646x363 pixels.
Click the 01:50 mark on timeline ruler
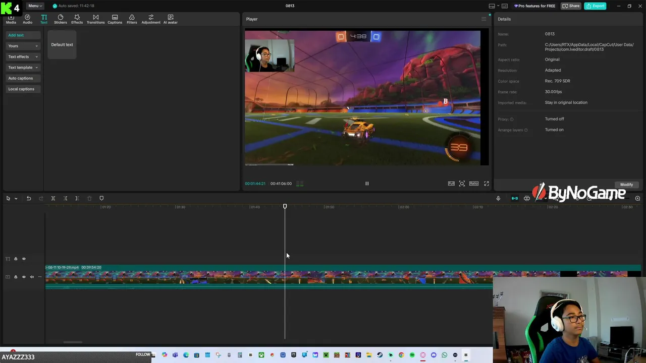tap(329, 207)
